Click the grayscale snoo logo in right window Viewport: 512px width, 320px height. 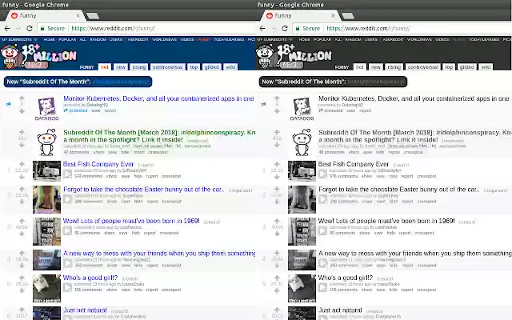pos(266,57)
